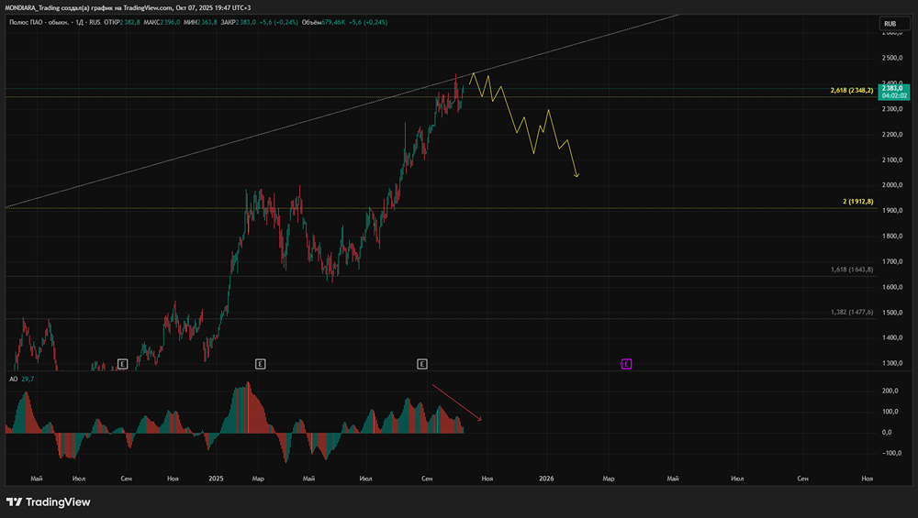Screen dimensions: 918x518
Task: Click the 1300,0 price axis label
Action: point(892,363)
